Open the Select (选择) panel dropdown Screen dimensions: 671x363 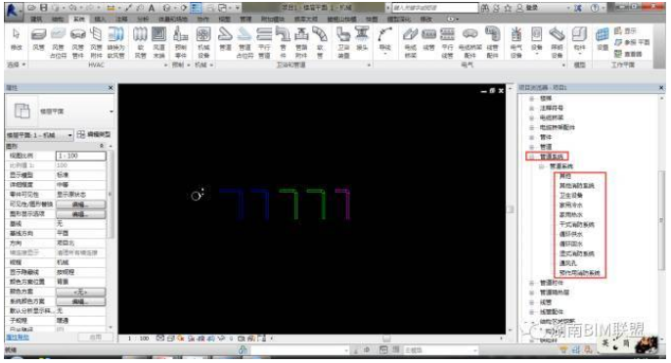17,65
